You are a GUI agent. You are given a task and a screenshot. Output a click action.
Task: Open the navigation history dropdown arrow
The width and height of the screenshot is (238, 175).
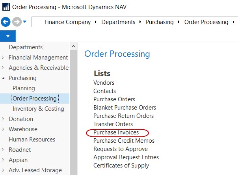25,22
